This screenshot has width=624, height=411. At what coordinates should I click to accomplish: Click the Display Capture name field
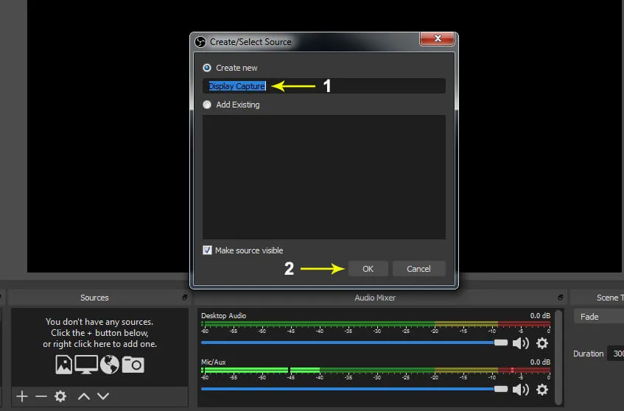[324, 86]
